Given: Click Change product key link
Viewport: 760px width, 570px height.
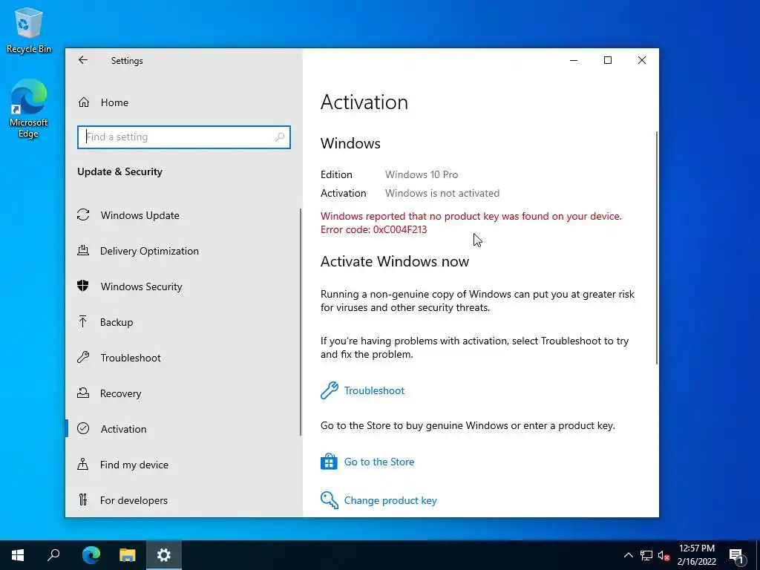Looking at the screenshot, I should tap(390, 500).
